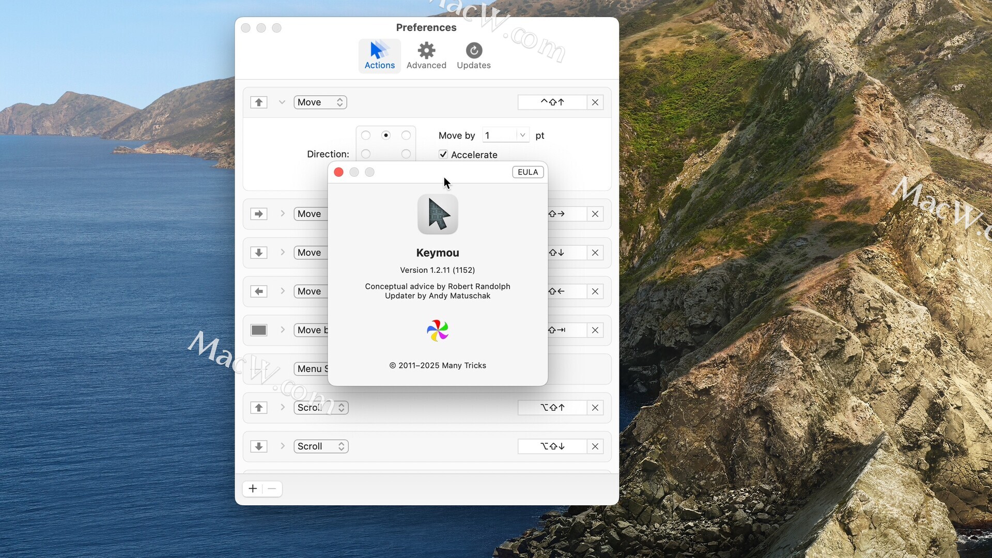Viewport: 992px width, 558px height.
Task: Open the Move dropdown in the left-arrow row
Action: pos(311,291)
